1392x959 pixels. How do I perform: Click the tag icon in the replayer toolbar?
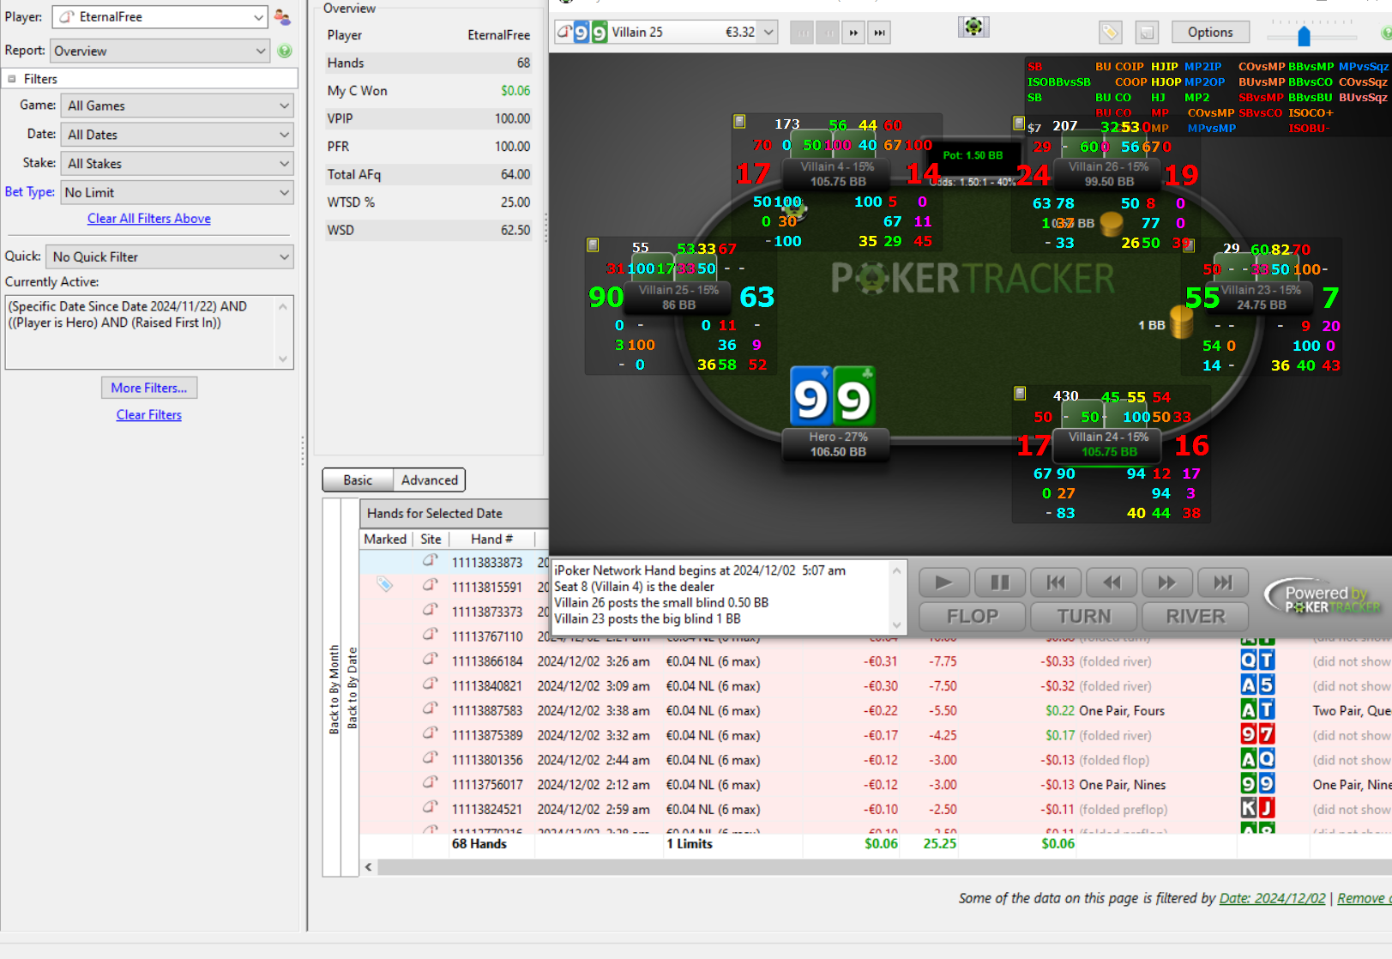click(x=1110, y=33)
